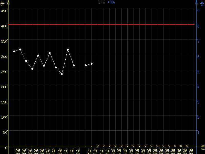
Task: Click the red horizontal limit line at 400
Action: (102, 24)
